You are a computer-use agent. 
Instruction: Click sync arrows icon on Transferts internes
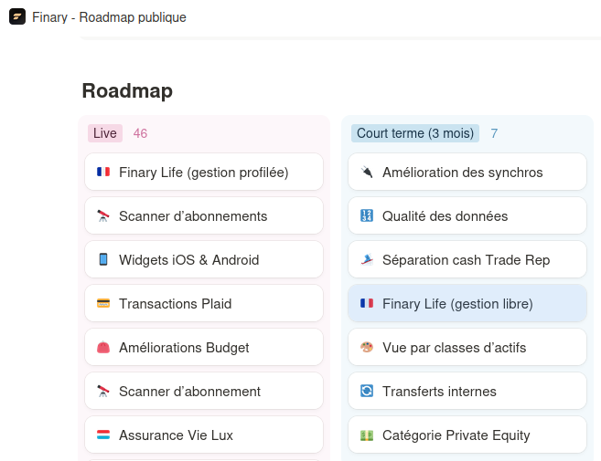click(x=366, y=392)
